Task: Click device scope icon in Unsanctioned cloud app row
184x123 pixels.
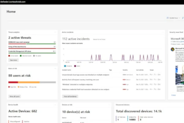Action: pos(151,75)
